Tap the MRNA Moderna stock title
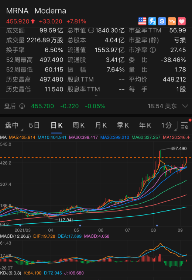Viewport: 192px width, 280px height. click(x=36, y=11)
